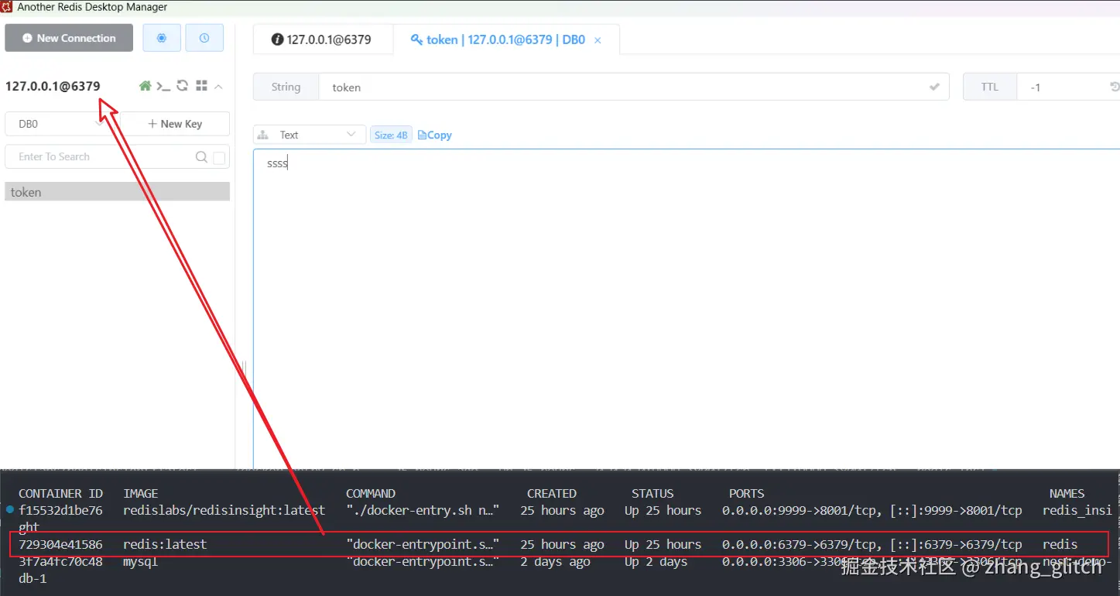Open the connection grid menu icon
Viewport: 1120px width, 596px height.
(201, 86)
